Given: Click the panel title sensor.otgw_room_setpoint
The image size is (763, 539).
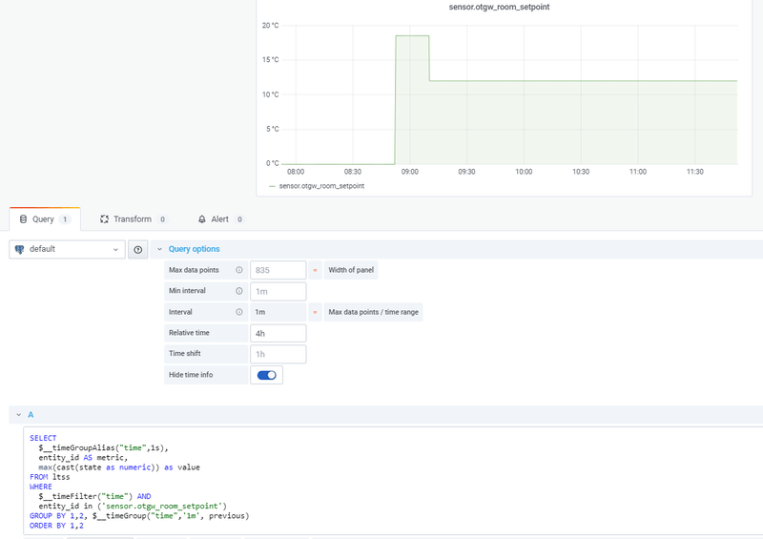Looking at the screenshot, I should click(498, 7).
